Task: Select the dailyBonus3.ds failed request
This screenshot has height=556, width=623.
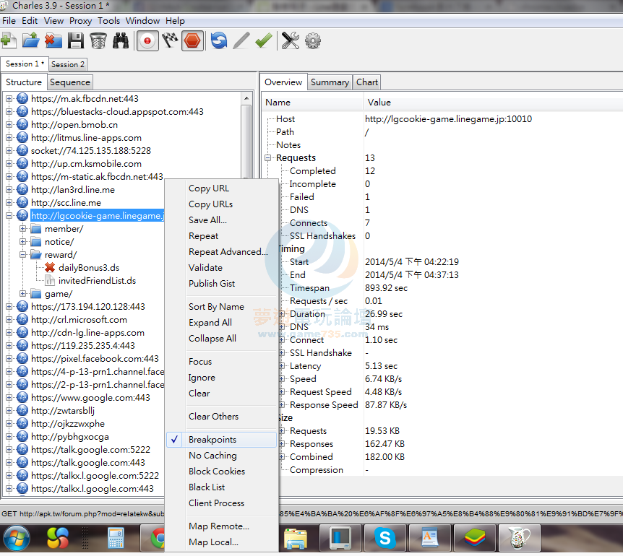Action: click(88, 268)
